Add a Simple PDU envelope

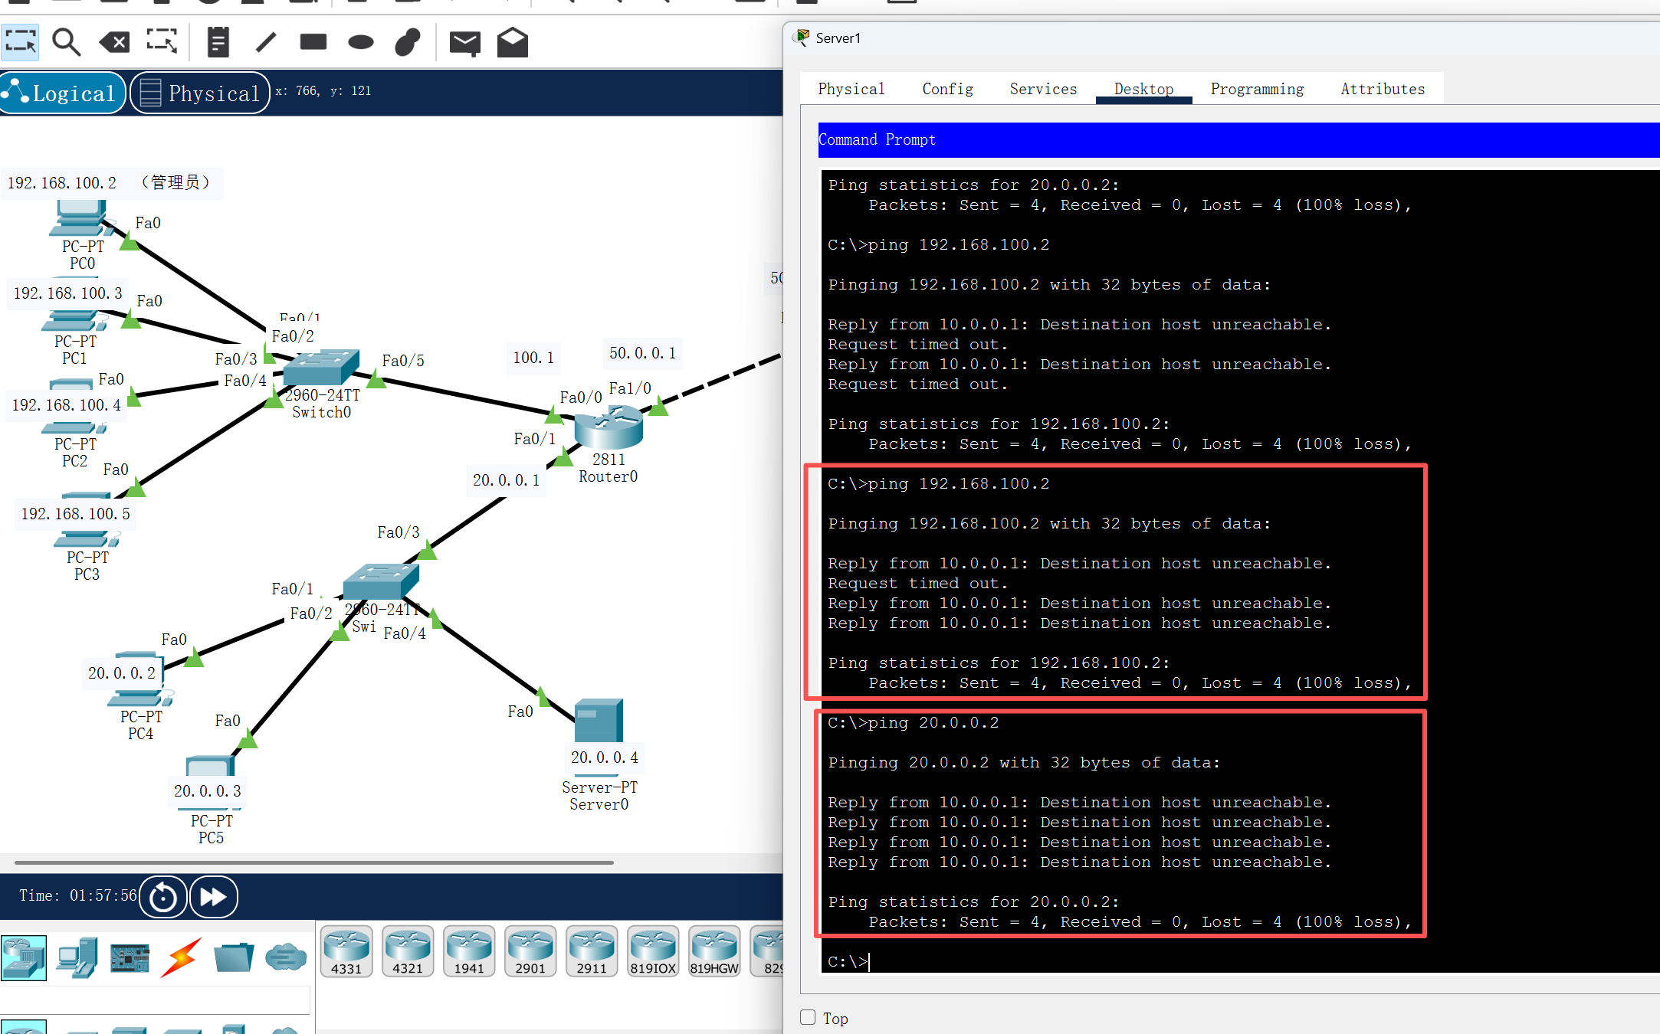point(464,43)
